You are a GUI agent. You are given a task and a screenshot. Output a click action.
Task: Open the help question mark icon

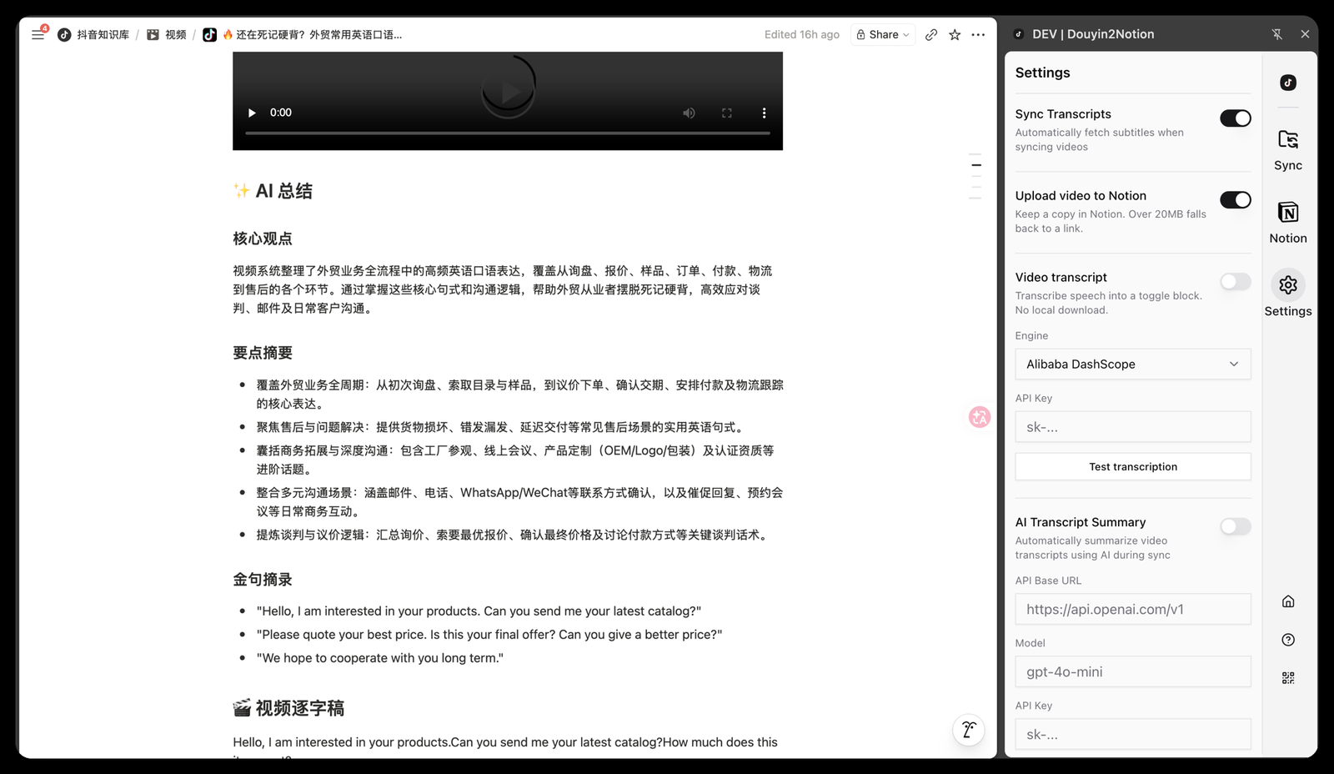tap(1288, 640)
